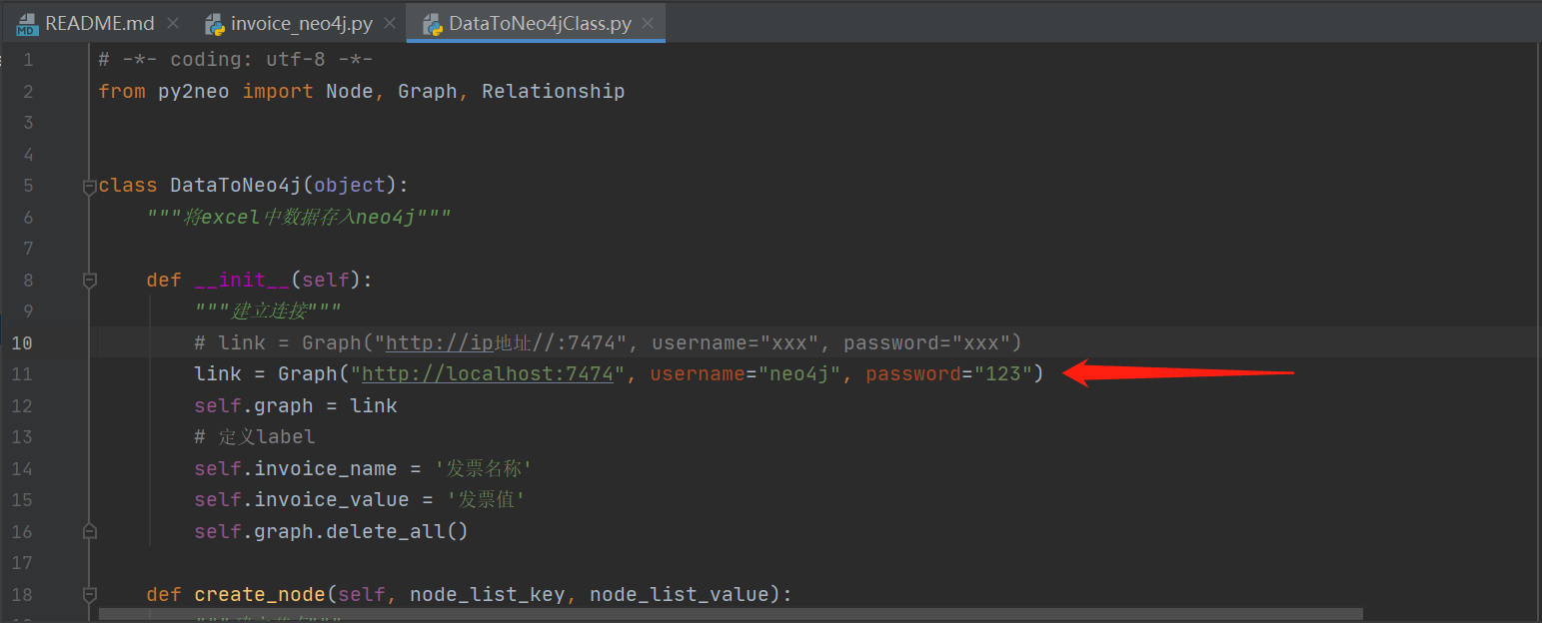The width and height of the screenshot is (1542, 623).
Task: Click the Python icon on DataToNeo4jClass.py tab
Action: [432, 22]
